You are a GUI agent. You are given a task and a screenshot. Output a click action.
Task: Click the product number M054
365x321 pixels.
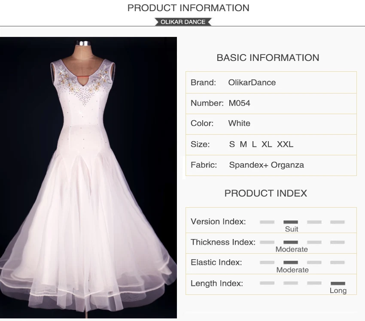click(x=239, y=103)
